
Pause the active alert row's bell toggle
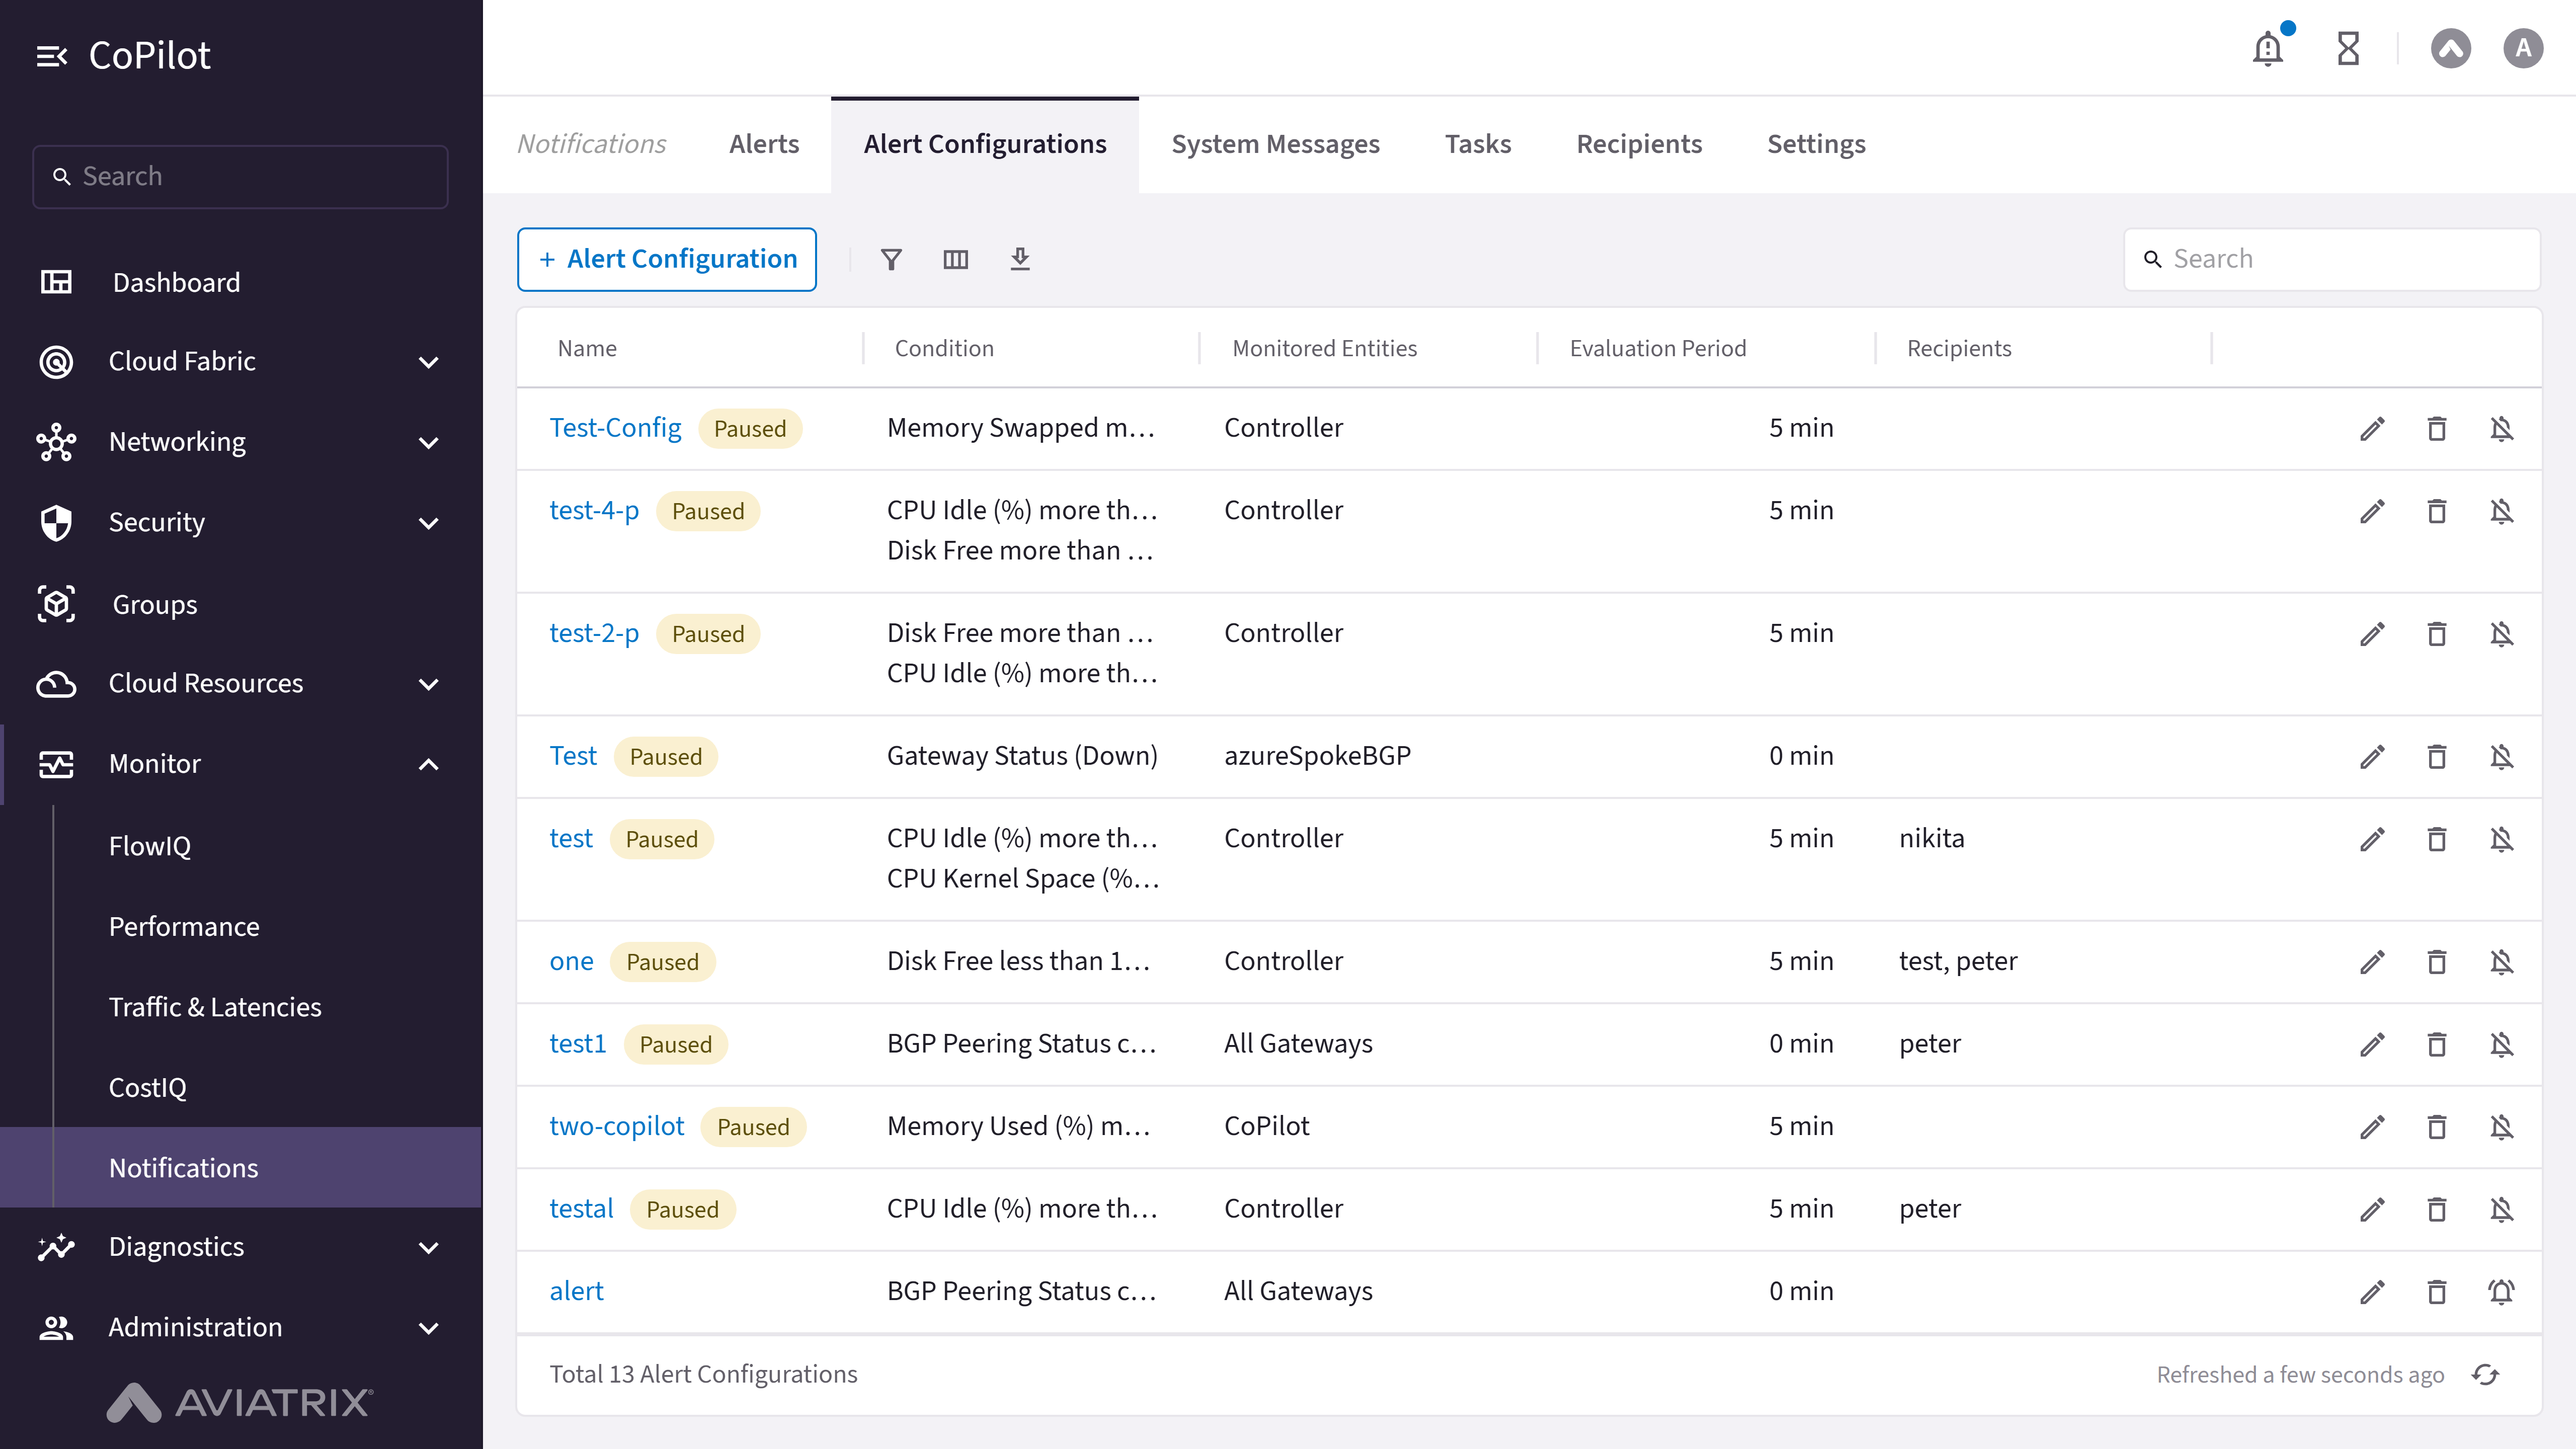2501,1292
